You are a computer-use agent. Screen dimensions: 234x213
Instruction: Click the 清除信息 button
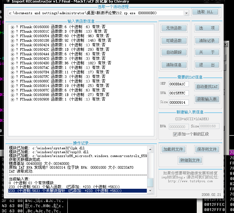(174, 65)
